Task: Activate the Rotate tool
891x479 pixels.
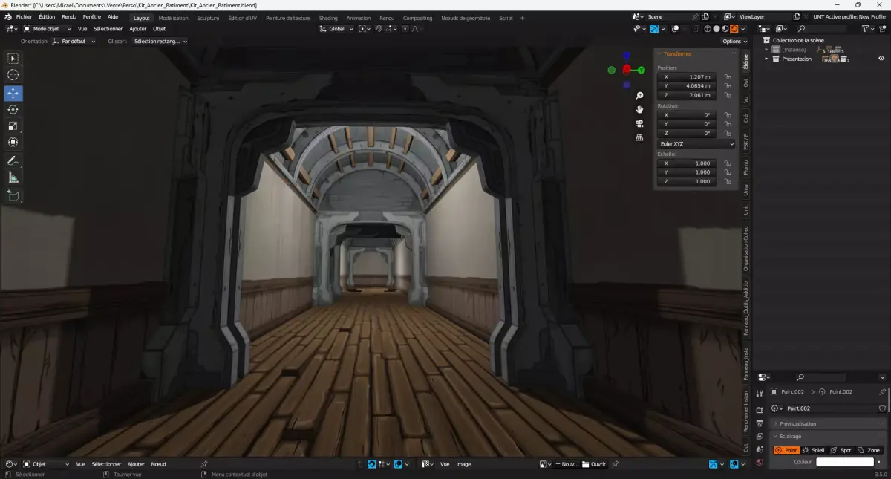Action: (x=13, y=109)
